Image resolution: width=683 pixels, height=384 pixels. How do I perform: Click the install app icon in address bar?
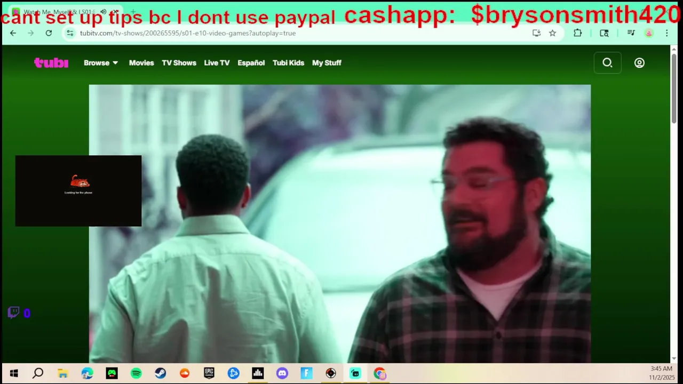click(x=536, y=33)
